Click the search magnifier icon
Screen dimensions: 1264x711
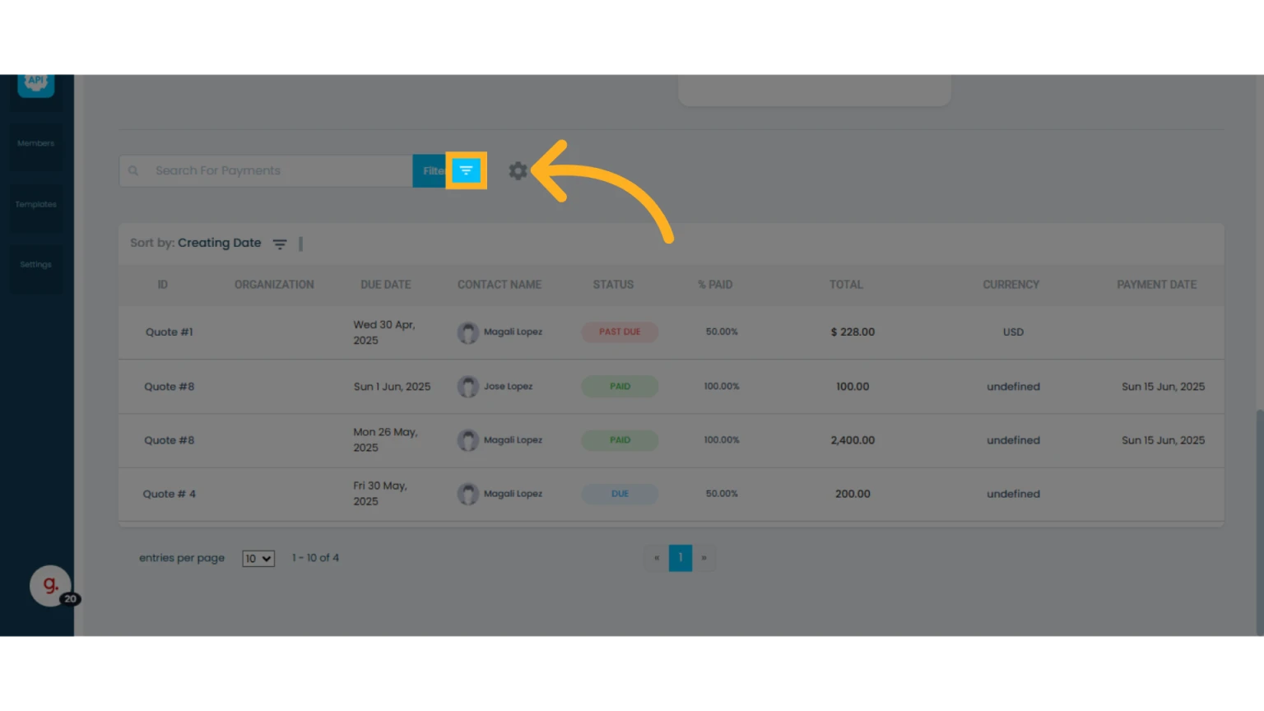[133, 170]
